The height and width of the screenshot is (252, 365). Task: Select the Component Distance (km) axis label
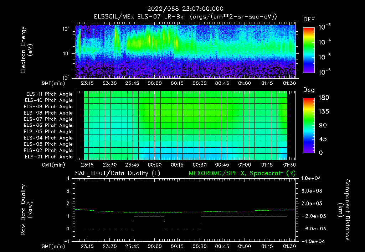(344, 210)
